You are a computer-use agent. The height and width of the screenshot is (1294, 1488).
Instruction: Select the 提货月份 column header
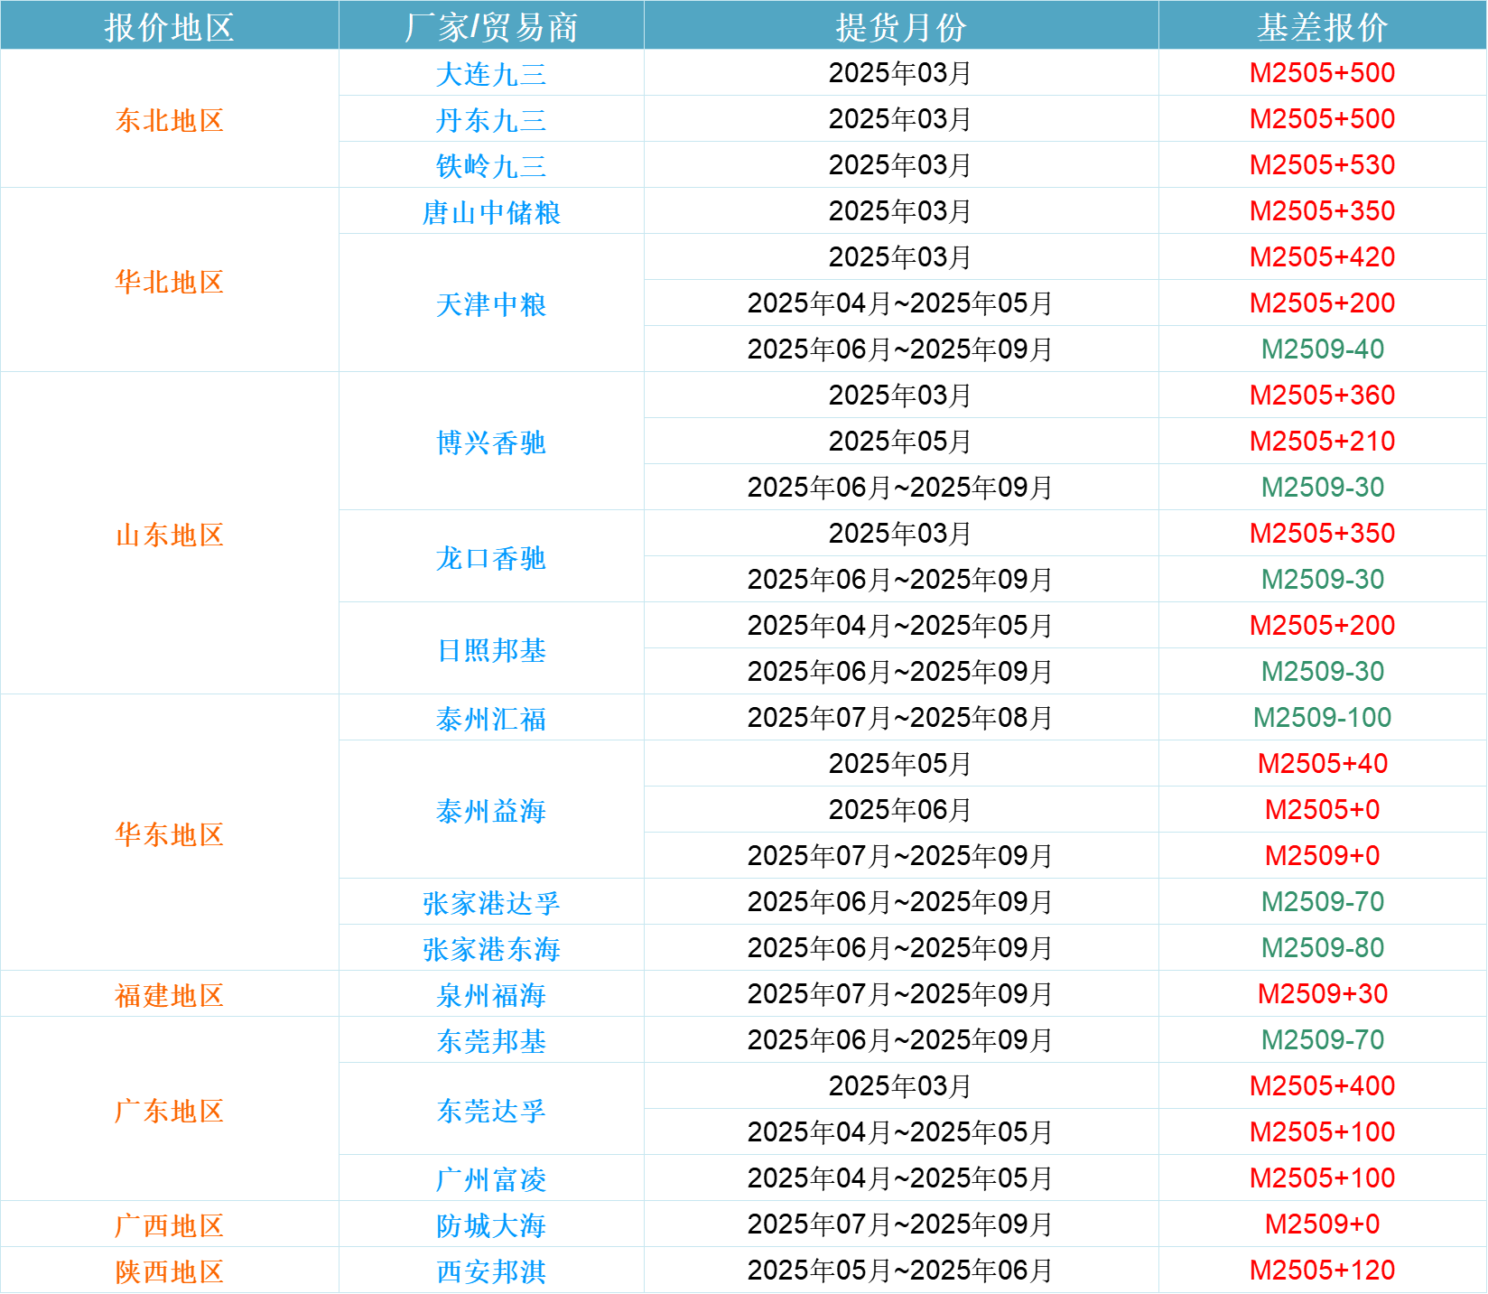[x=900, y=26]
